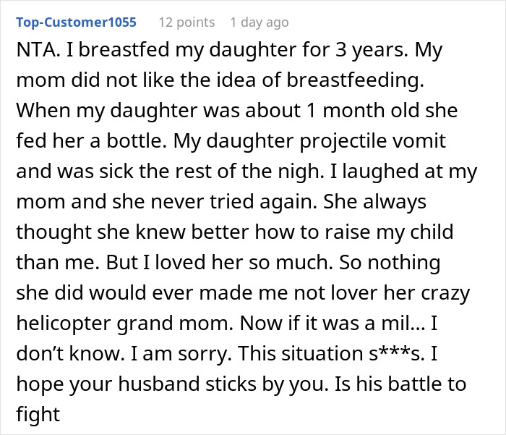
Task: Open the Top-Customer1055 user profile
Action: tap(75, 22)
